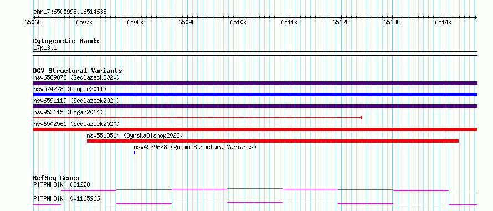Click the 6511k ruler tick label
Viewport: 493px width, 211px height.
290,23
